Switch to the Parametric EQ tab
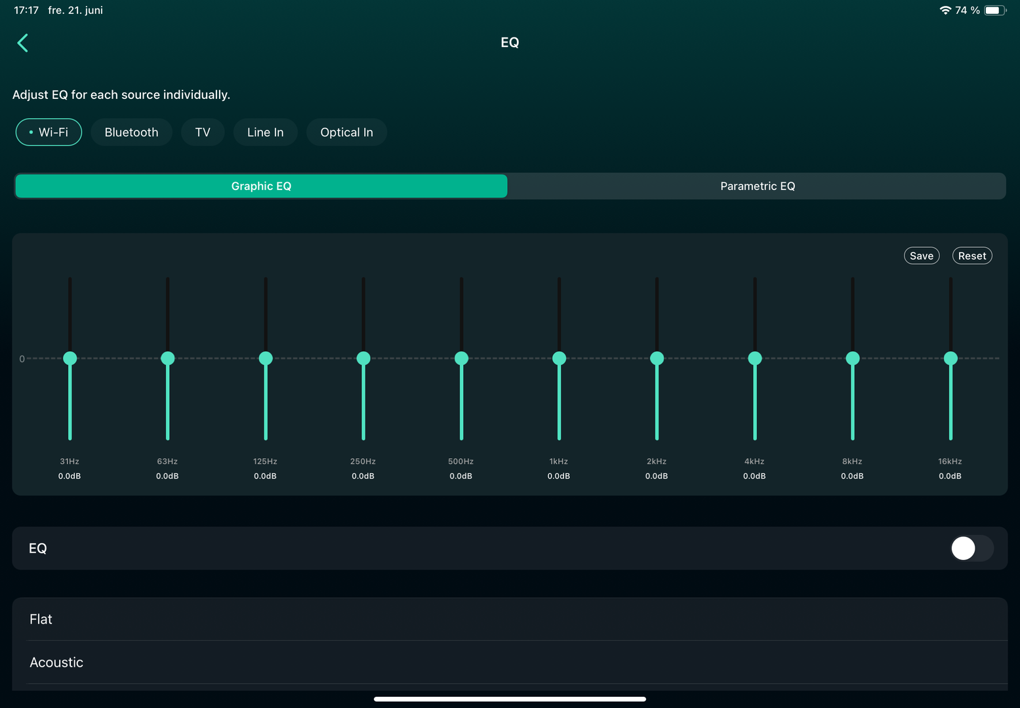Screen dimensions: 1020x708 coord(757,186)
